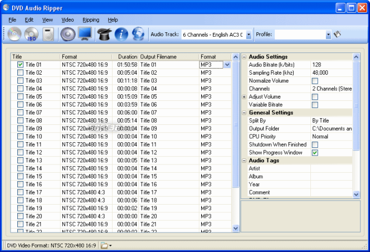Open the Profile dropdown

[328, 35]
